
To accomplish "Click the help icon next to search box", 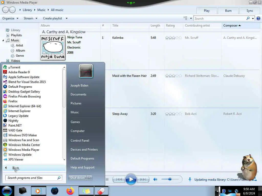I will coord(258,18).
